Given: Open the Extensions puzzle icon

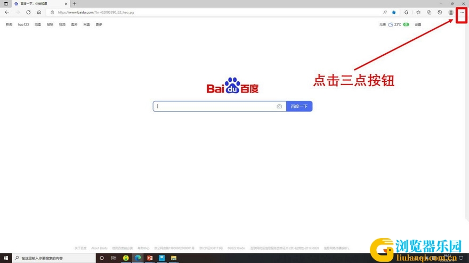Looking at the screenshot, I should pyautogui.click(x=406, y=12).
